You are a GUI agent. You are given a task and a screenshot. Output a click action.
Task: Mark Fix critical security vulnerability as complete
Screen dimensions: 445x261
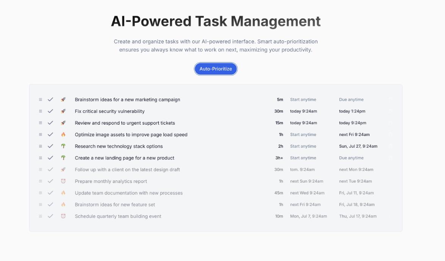coord(50,111)
